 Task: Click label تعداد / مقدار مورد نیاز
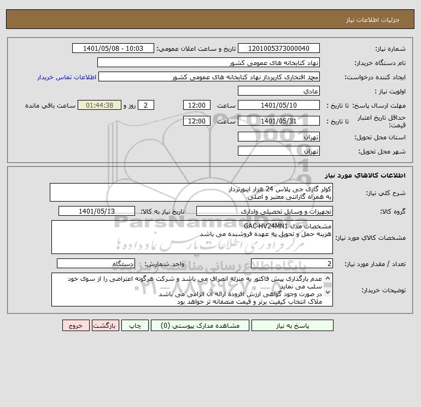pos(375,264)
